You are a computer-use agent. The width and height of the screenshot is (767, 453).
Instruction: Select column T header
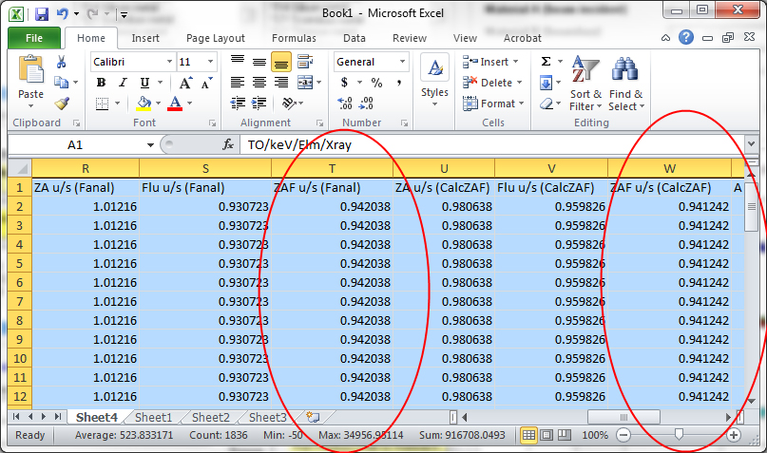[x=332, y=167]
